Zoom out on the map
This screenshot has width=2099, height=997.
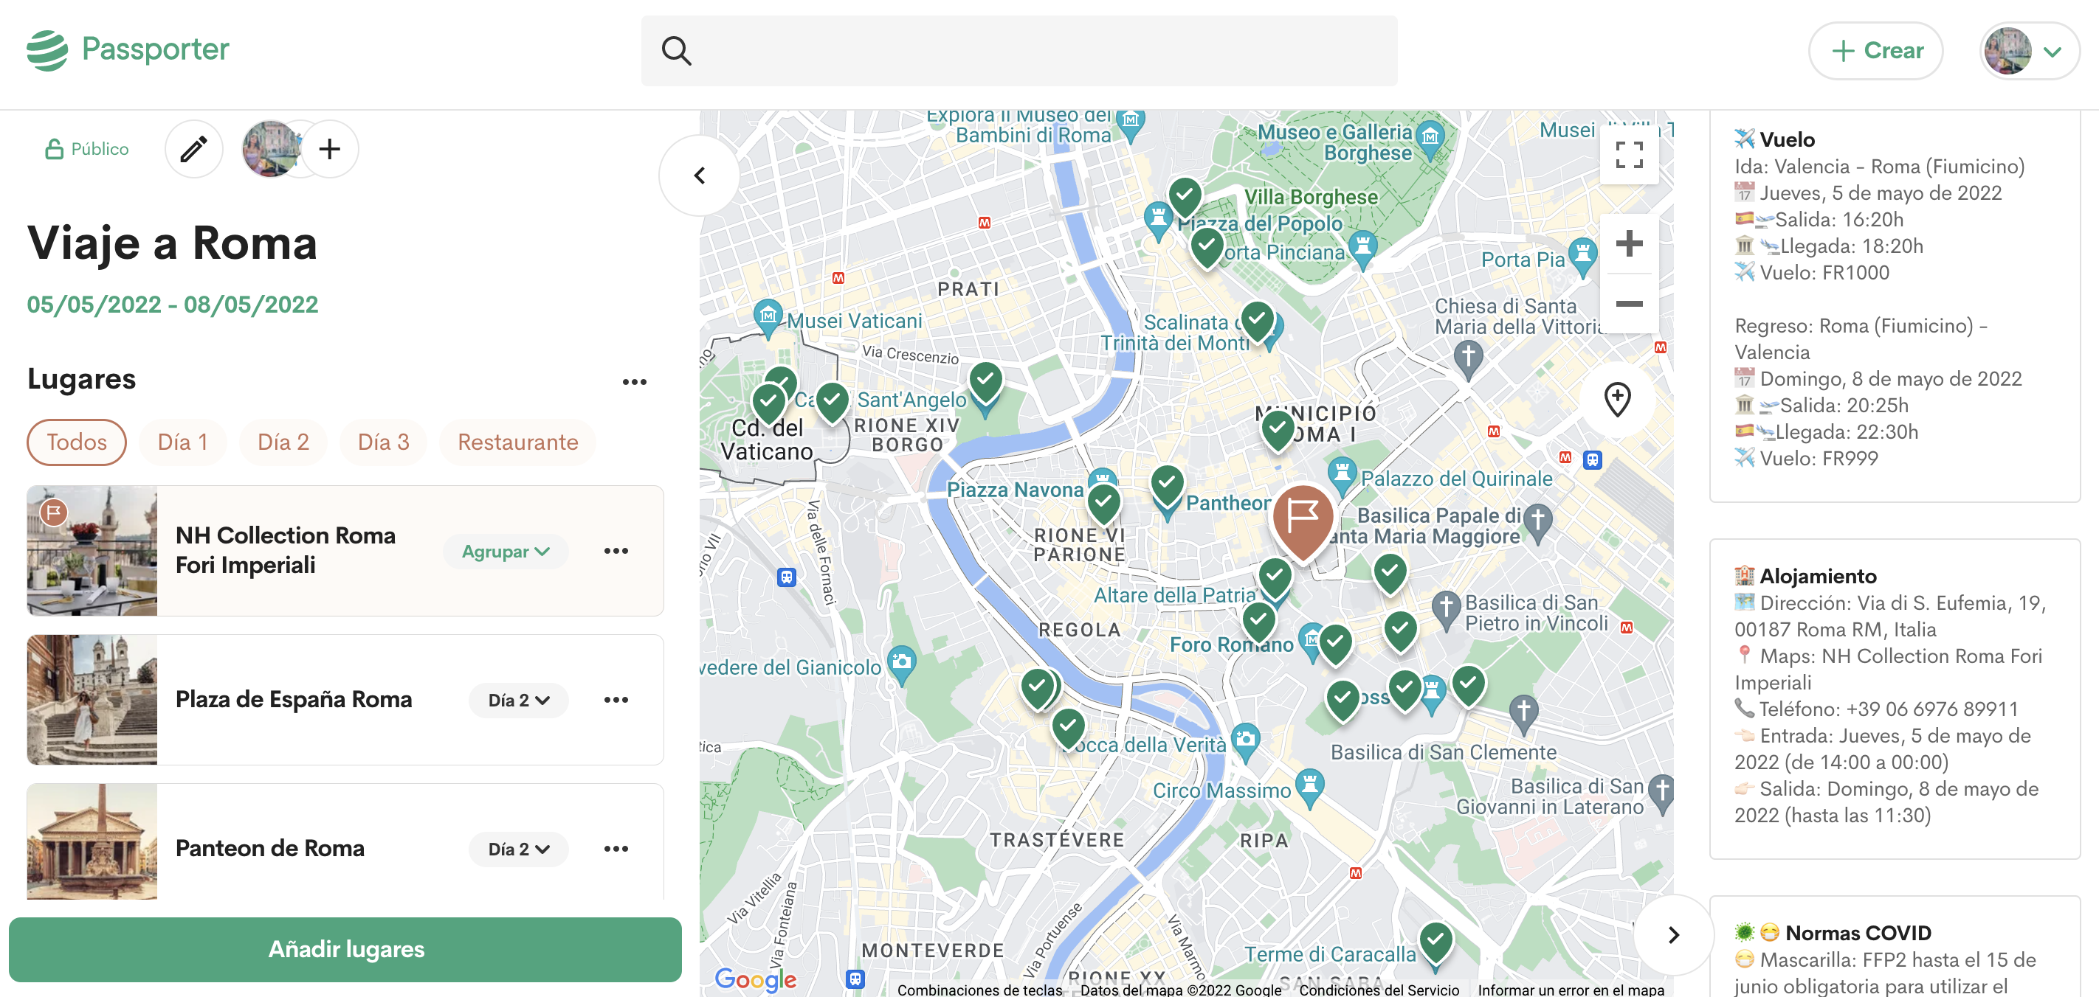[1629, 304]
